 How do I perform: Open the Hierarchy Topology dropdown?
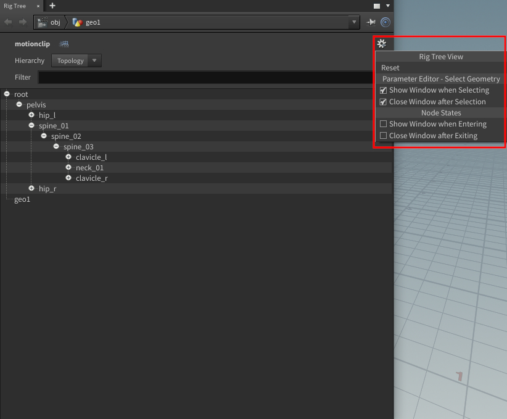[76, 60]
